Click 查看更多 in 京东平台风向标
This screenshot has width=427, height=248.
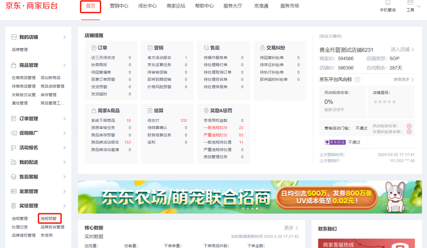click(x=403, y=79)
